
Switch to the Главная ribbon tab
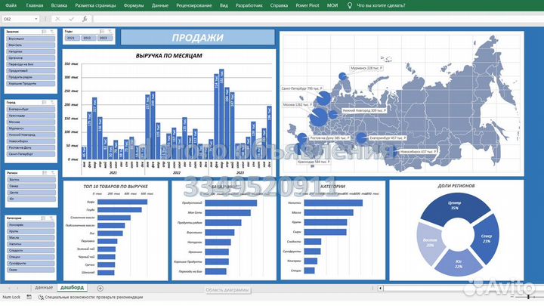(35, 5)
